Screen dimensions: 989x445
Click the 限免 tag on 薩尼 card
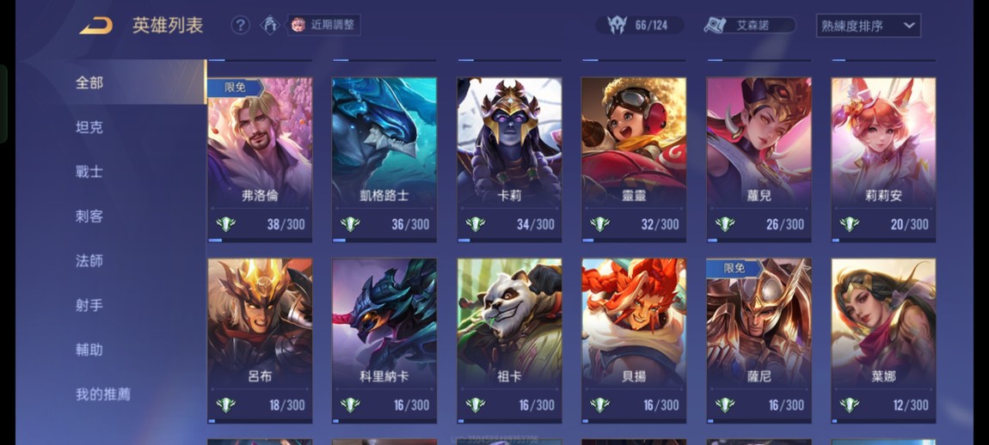coord(734,268)
